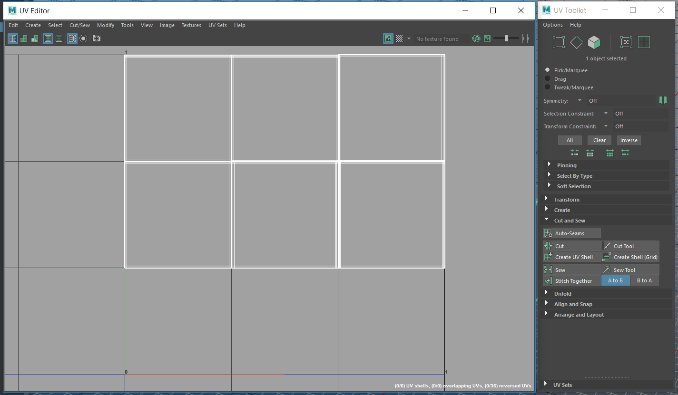Click the third selection icon under Clear button
Screen dimensions: 678x395
[610, 153]
